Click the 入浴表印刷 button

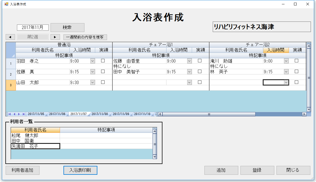(80, 170)
